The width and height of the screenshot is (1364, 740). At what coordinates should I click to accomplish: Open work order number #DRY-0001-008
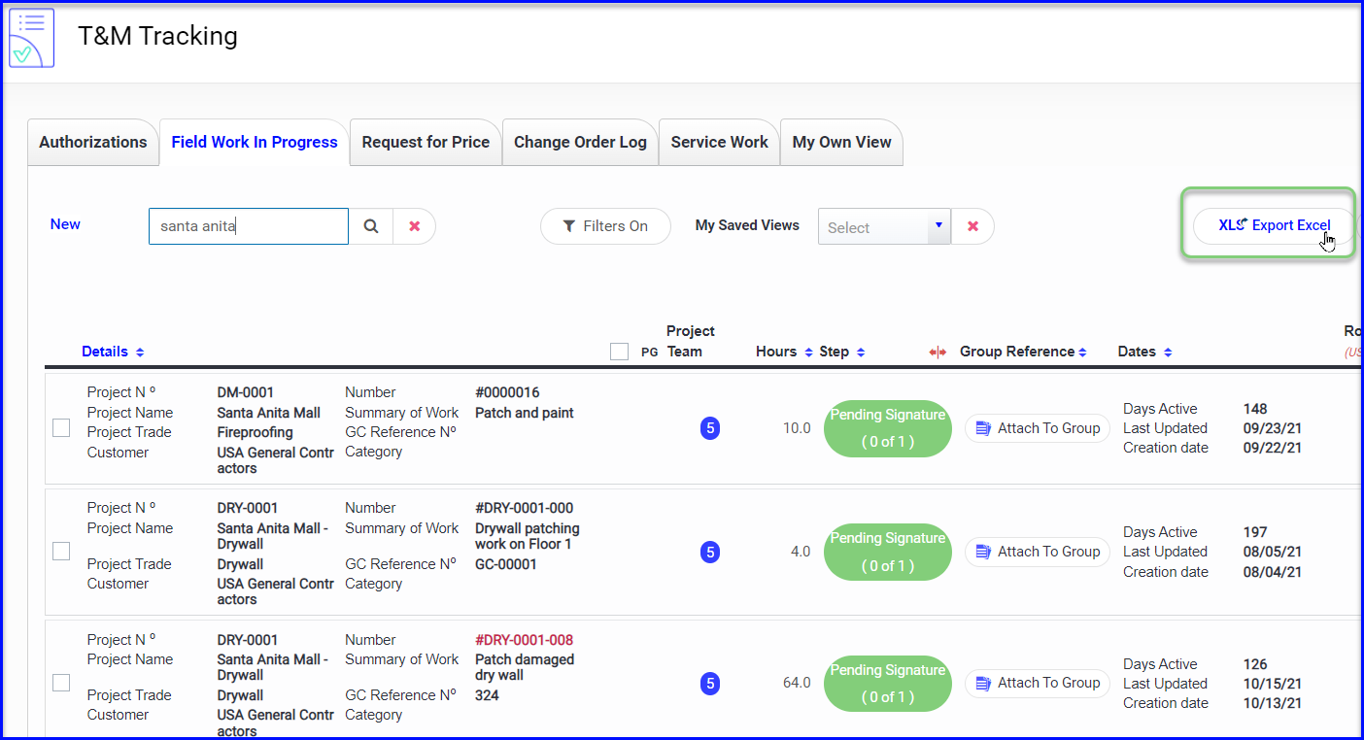524,640
